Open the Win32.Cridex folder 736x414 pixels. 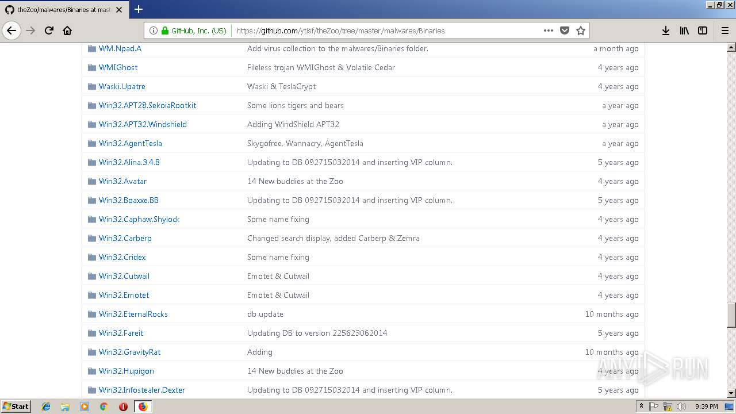coord(122,257)
